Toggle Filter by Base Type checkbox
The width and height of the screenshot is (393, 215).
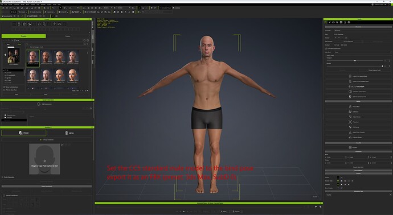pos(4,90)
